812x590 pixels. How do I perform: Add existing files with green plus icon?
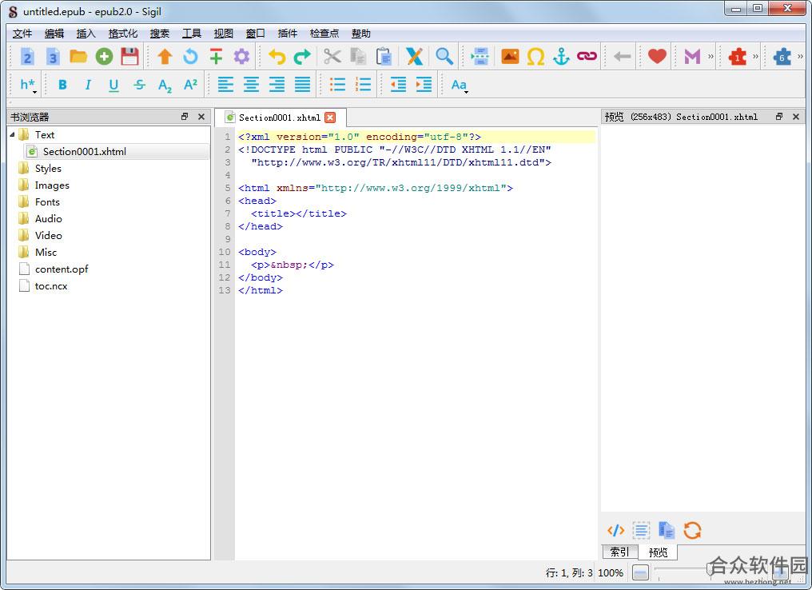(x=104, y=57)
